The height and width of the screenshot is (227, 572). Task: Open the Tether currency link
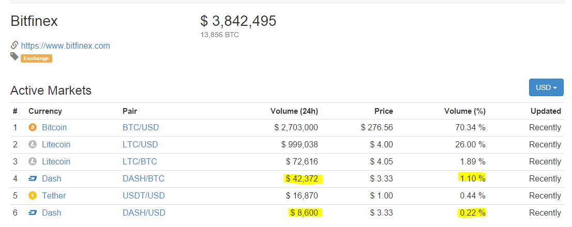pos(54,196)
